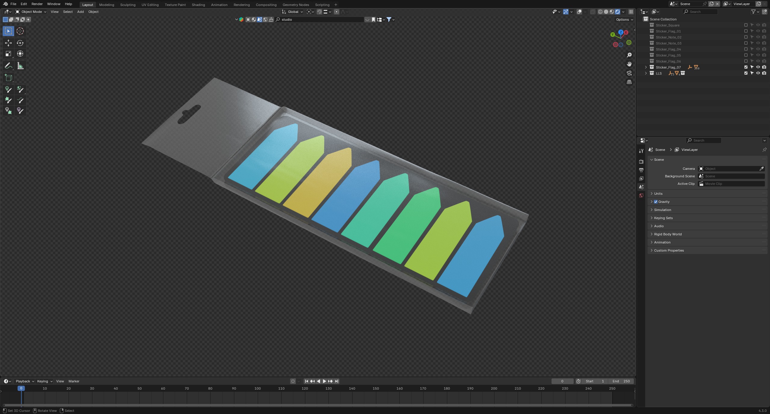
Task: Enable the Sticker_Square collection checkbox
Action: 746,25
